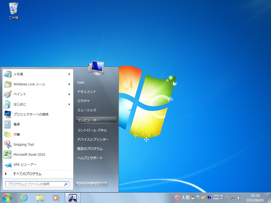This screenshot has width=271, height=203.
Task: Open ミュージック (Music)
Action: click(96, 110)
